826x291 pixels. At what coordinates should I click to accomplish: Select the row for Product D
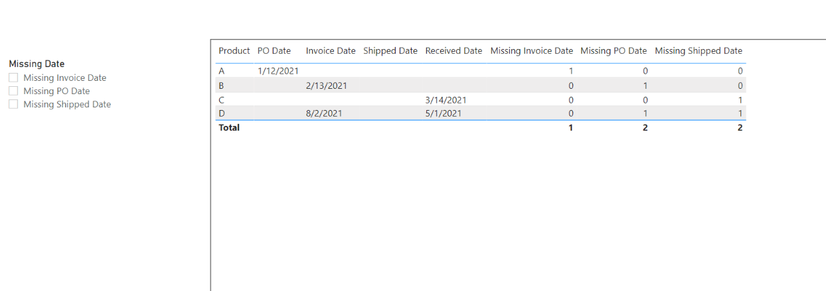pyautogui.click(x=481, y=113)
